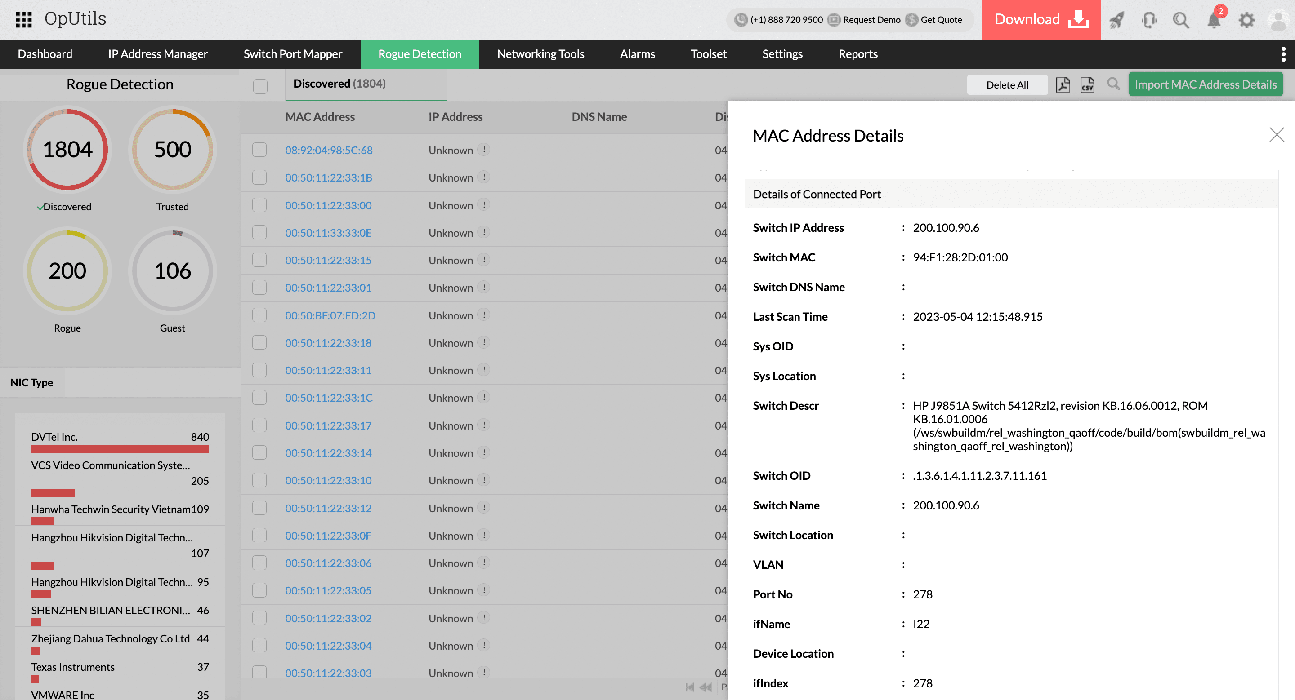The width and height of the screenshot is (1295, 700).
Task: Check the select-all checkbox beside Discovered
Action: point(260,86)
